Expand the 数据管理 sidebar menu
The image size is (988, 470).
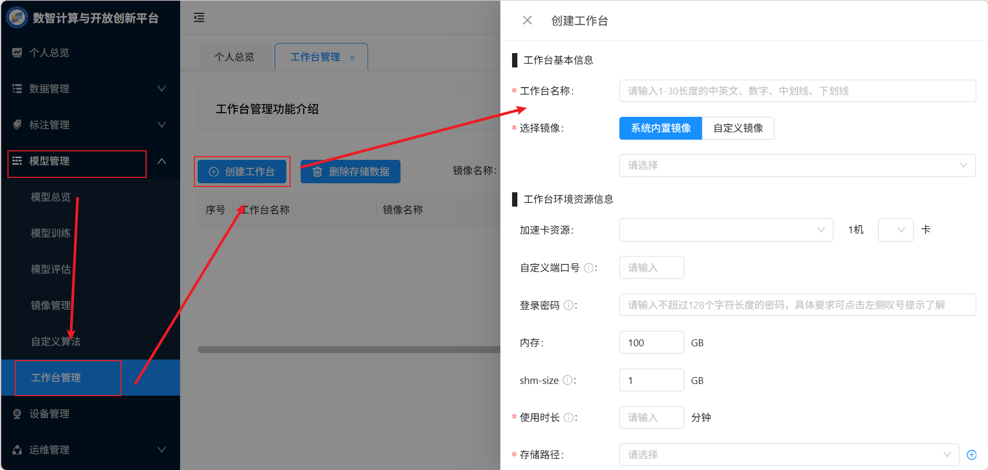click(x=89, y=89)
